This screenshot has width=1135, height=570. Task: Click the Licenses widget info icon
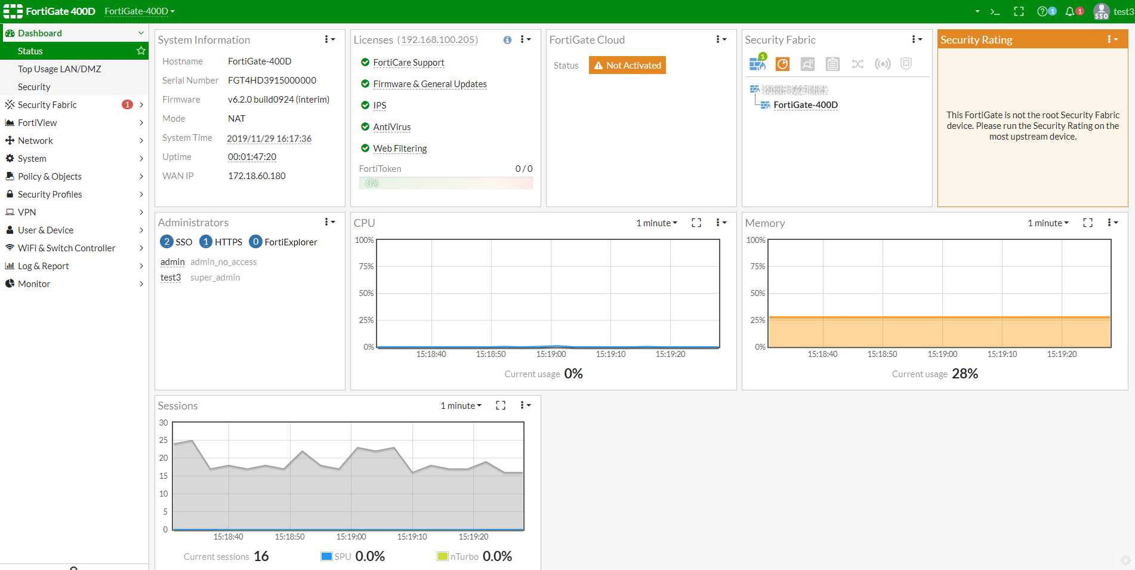pyautogui.click(x=507, y=40)
